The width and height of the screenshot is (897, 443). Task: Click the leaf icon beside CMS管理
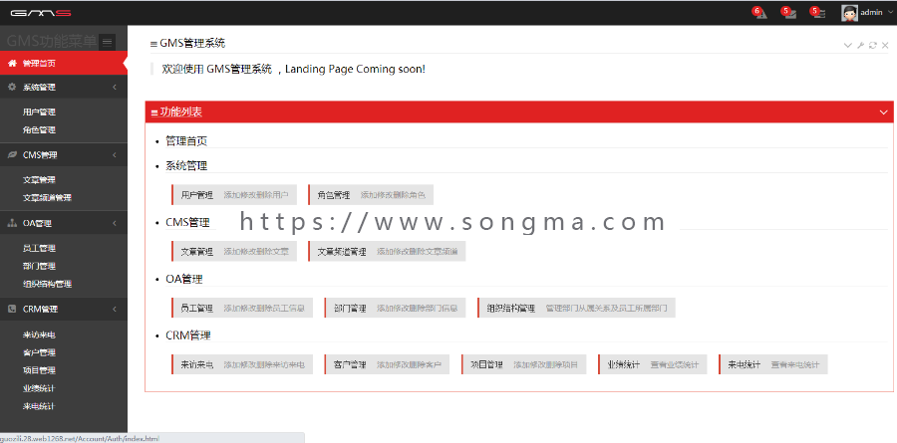pyautogui.click(x=12, y=155)
